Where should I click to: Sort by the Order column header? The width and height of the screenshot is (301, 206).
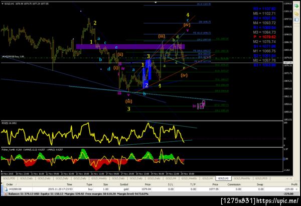tap(10, 184)
